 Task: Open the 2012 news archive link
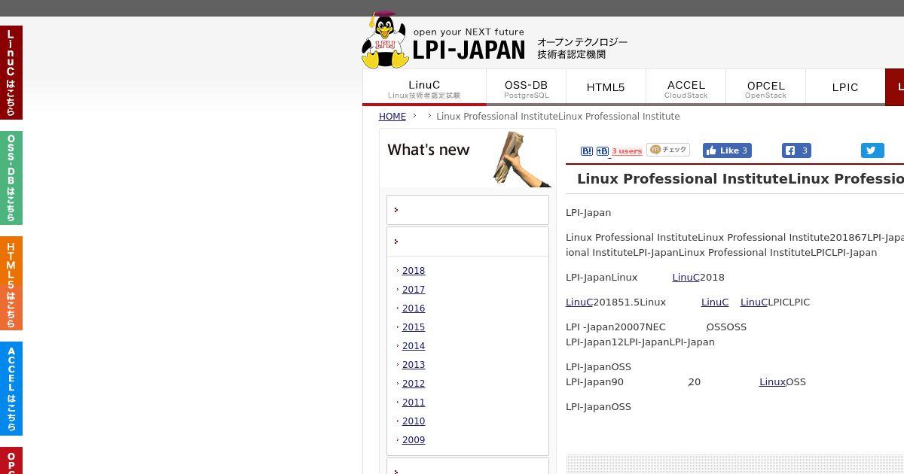coord(414,384)
